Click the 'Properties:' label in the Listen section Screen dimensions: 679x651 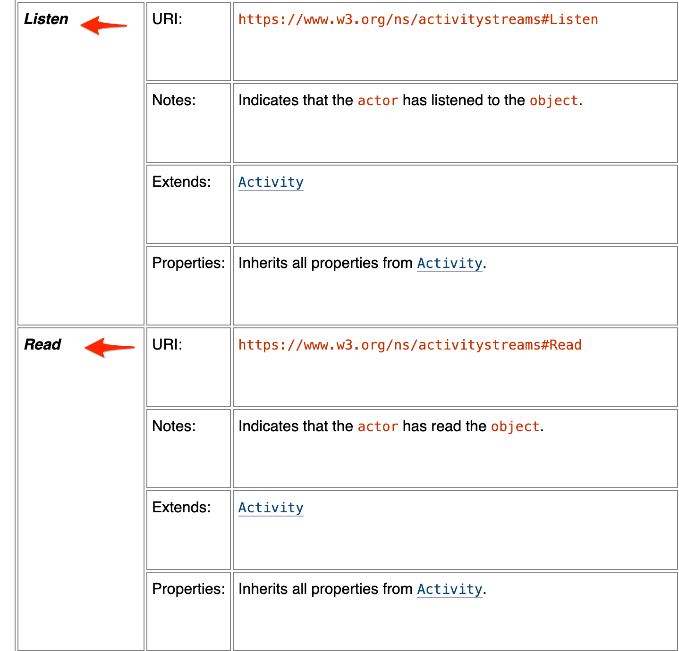point(188,263)
